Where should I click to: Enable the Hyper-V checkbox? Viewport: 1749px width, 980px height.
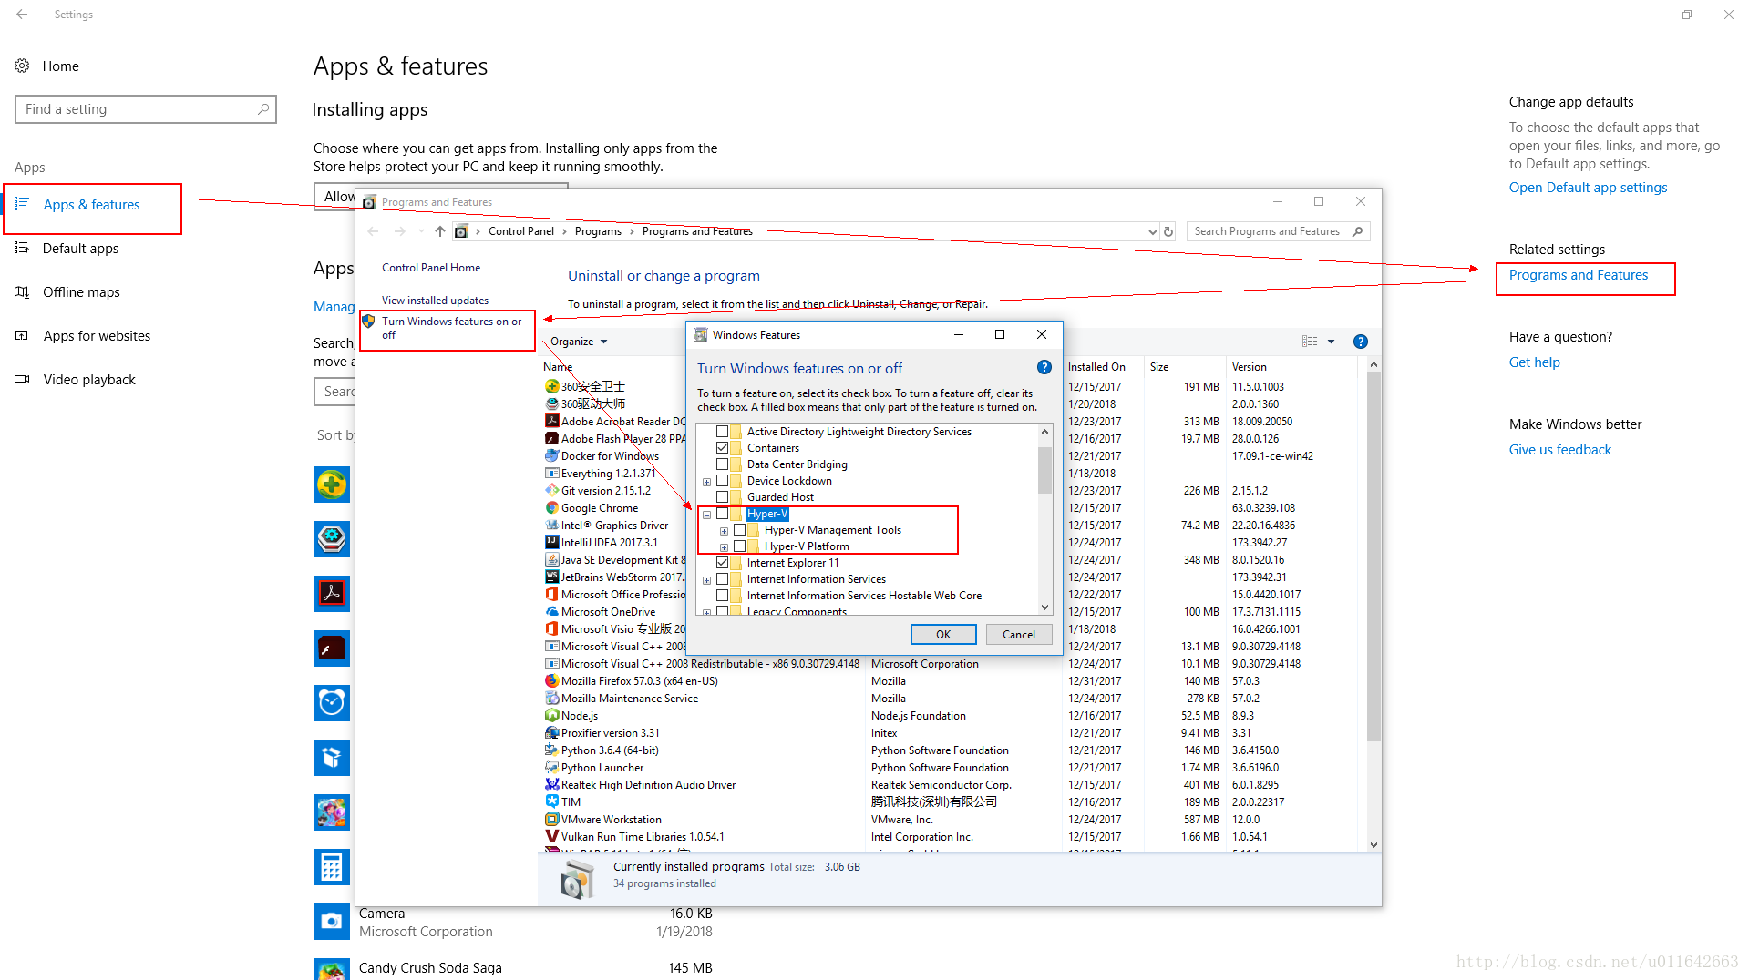pos(722,514)
